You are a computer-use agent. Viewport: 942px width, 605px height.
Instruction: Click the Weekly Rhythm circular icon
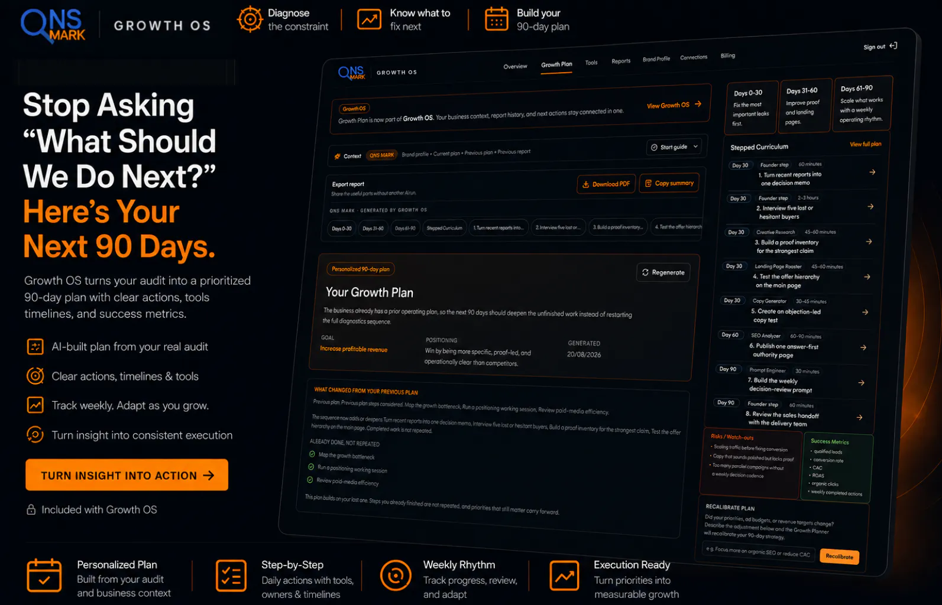click(x=396, y=575)
